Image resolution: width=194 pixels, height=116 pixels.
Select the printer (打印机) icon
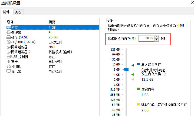(x=8, y=67)
